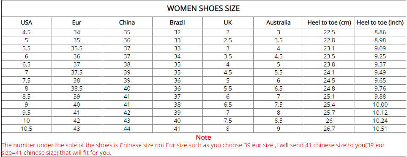407x157 pixels.
Task: Click the 8.86 inch cell
Action: coord(380,33)
